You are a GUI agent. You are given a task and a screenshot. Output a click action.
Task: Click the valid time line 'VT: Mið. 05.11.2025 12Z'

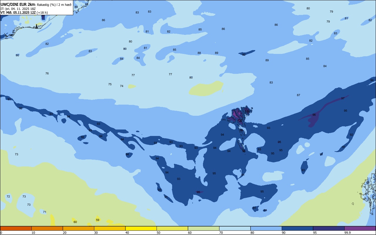coord(18,13)
